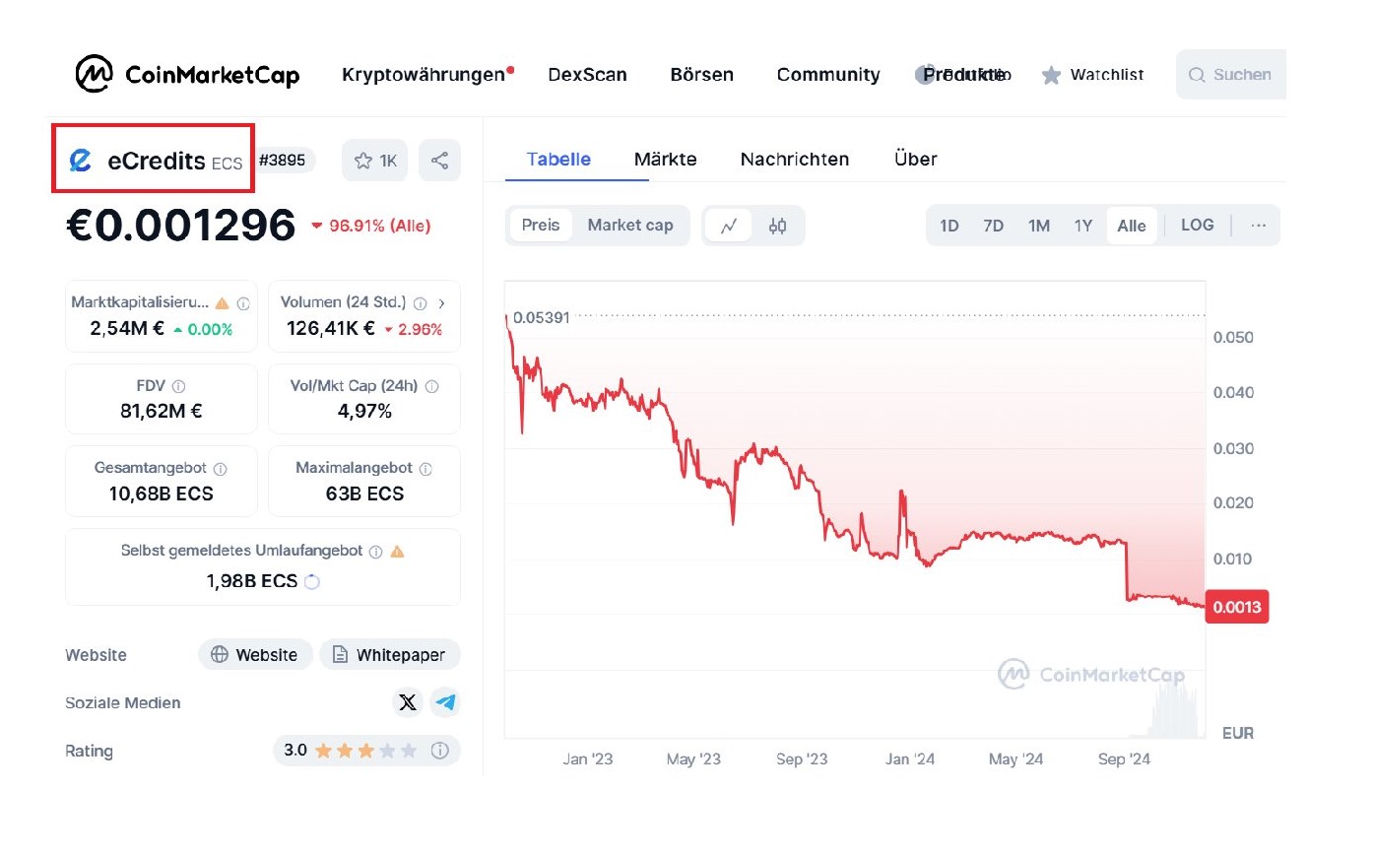The image size is (1374, 856).
Task: Expand Volumen (24 Std.) chevron arrow
Action: (441, 303)
